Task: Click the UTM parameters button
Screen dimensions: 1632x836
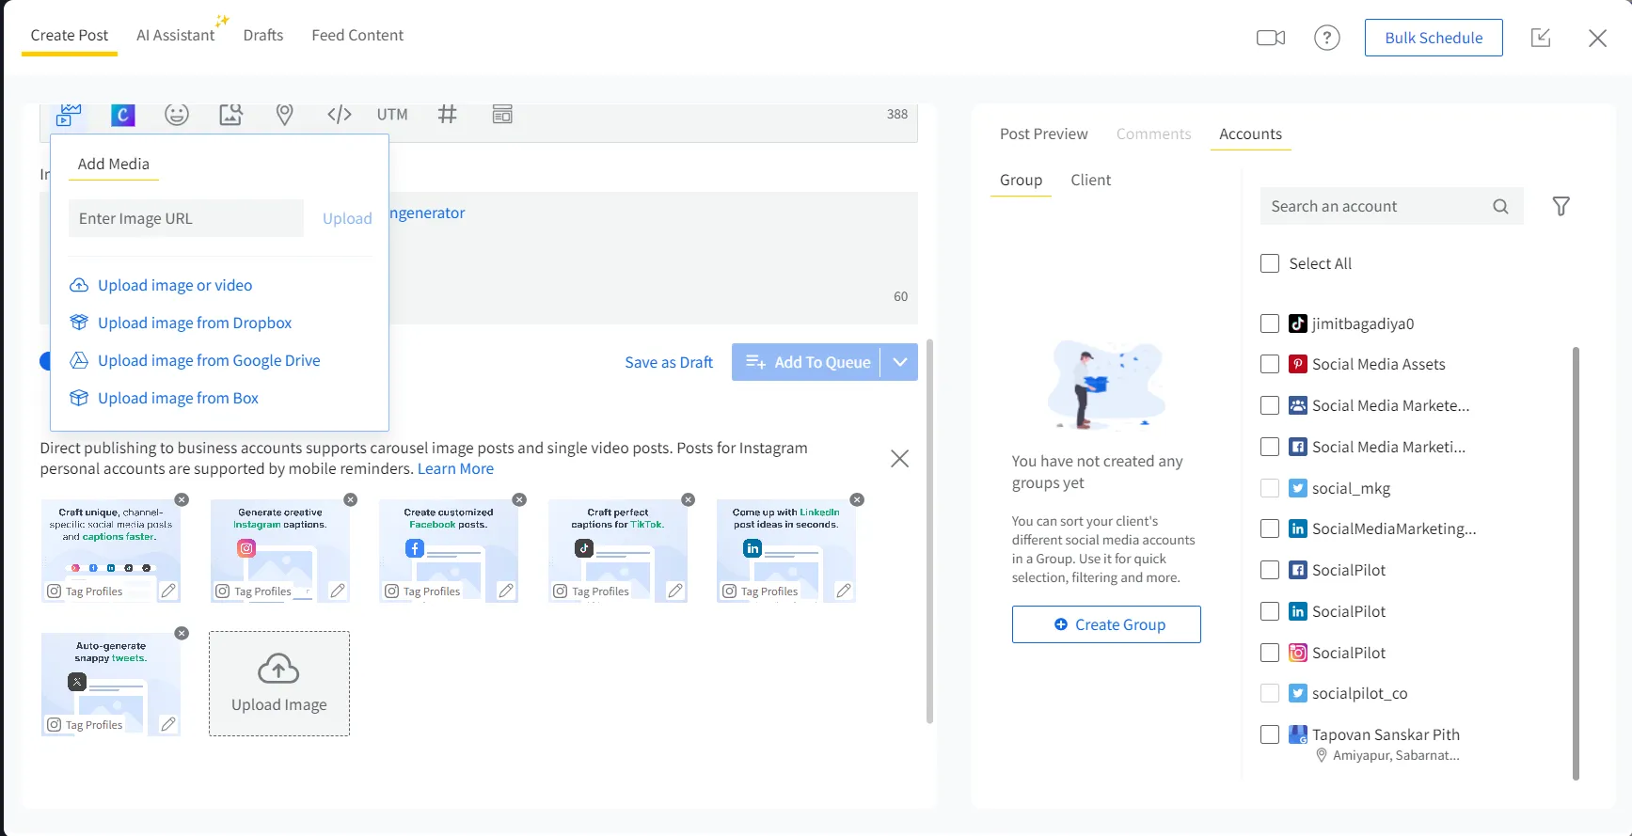Action: point(392,115)
